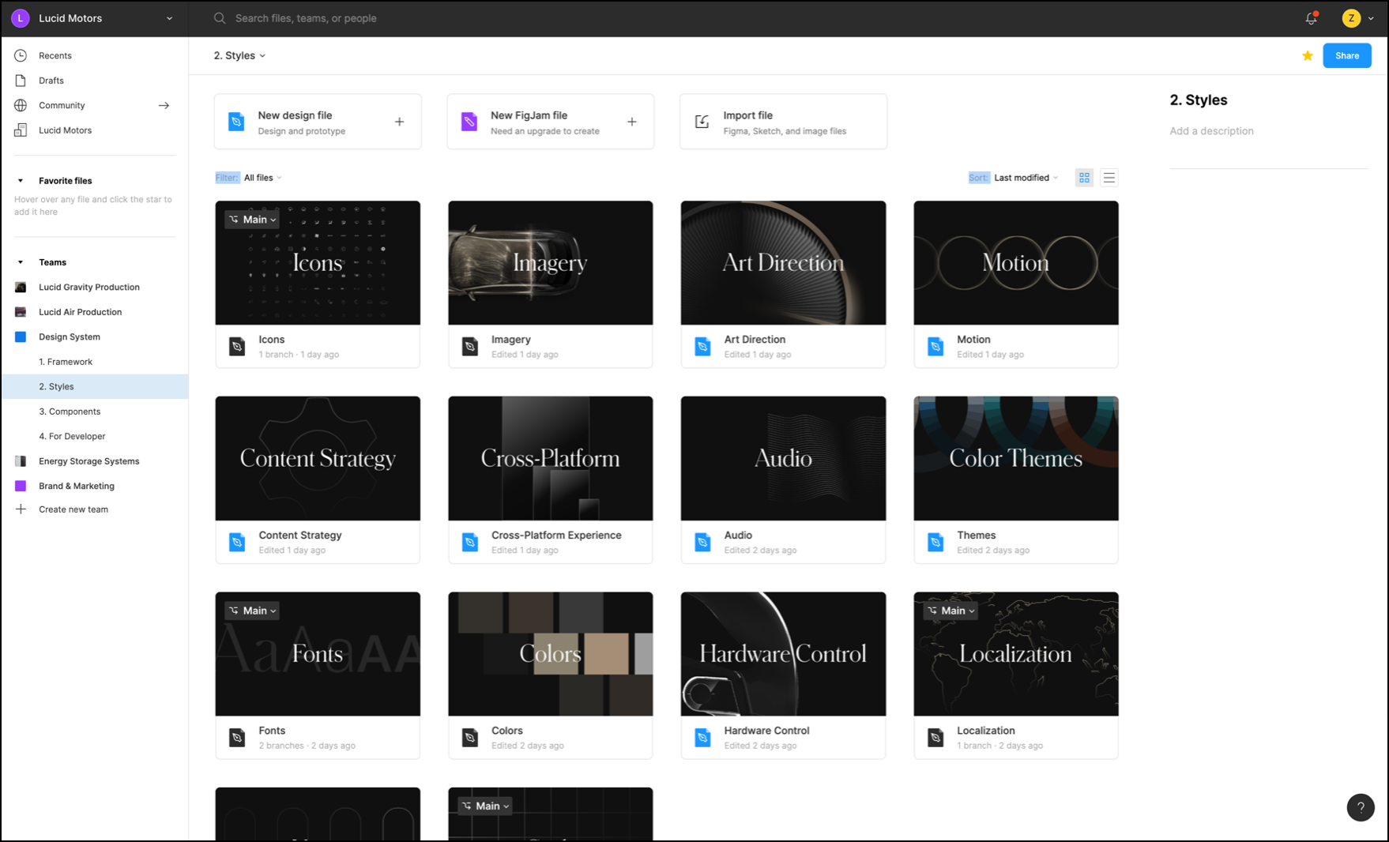Collapse the Teams section

coord(21,262)
